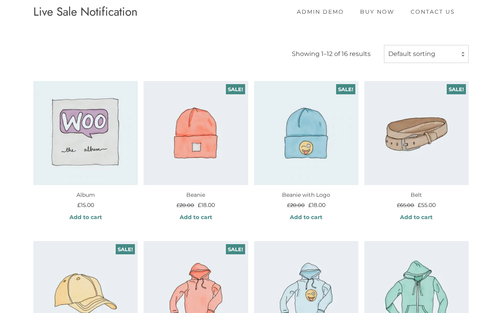Viewport: 502px width, 313px height.
Task: Open the brown Belt product image
Action: coord(416,133)
